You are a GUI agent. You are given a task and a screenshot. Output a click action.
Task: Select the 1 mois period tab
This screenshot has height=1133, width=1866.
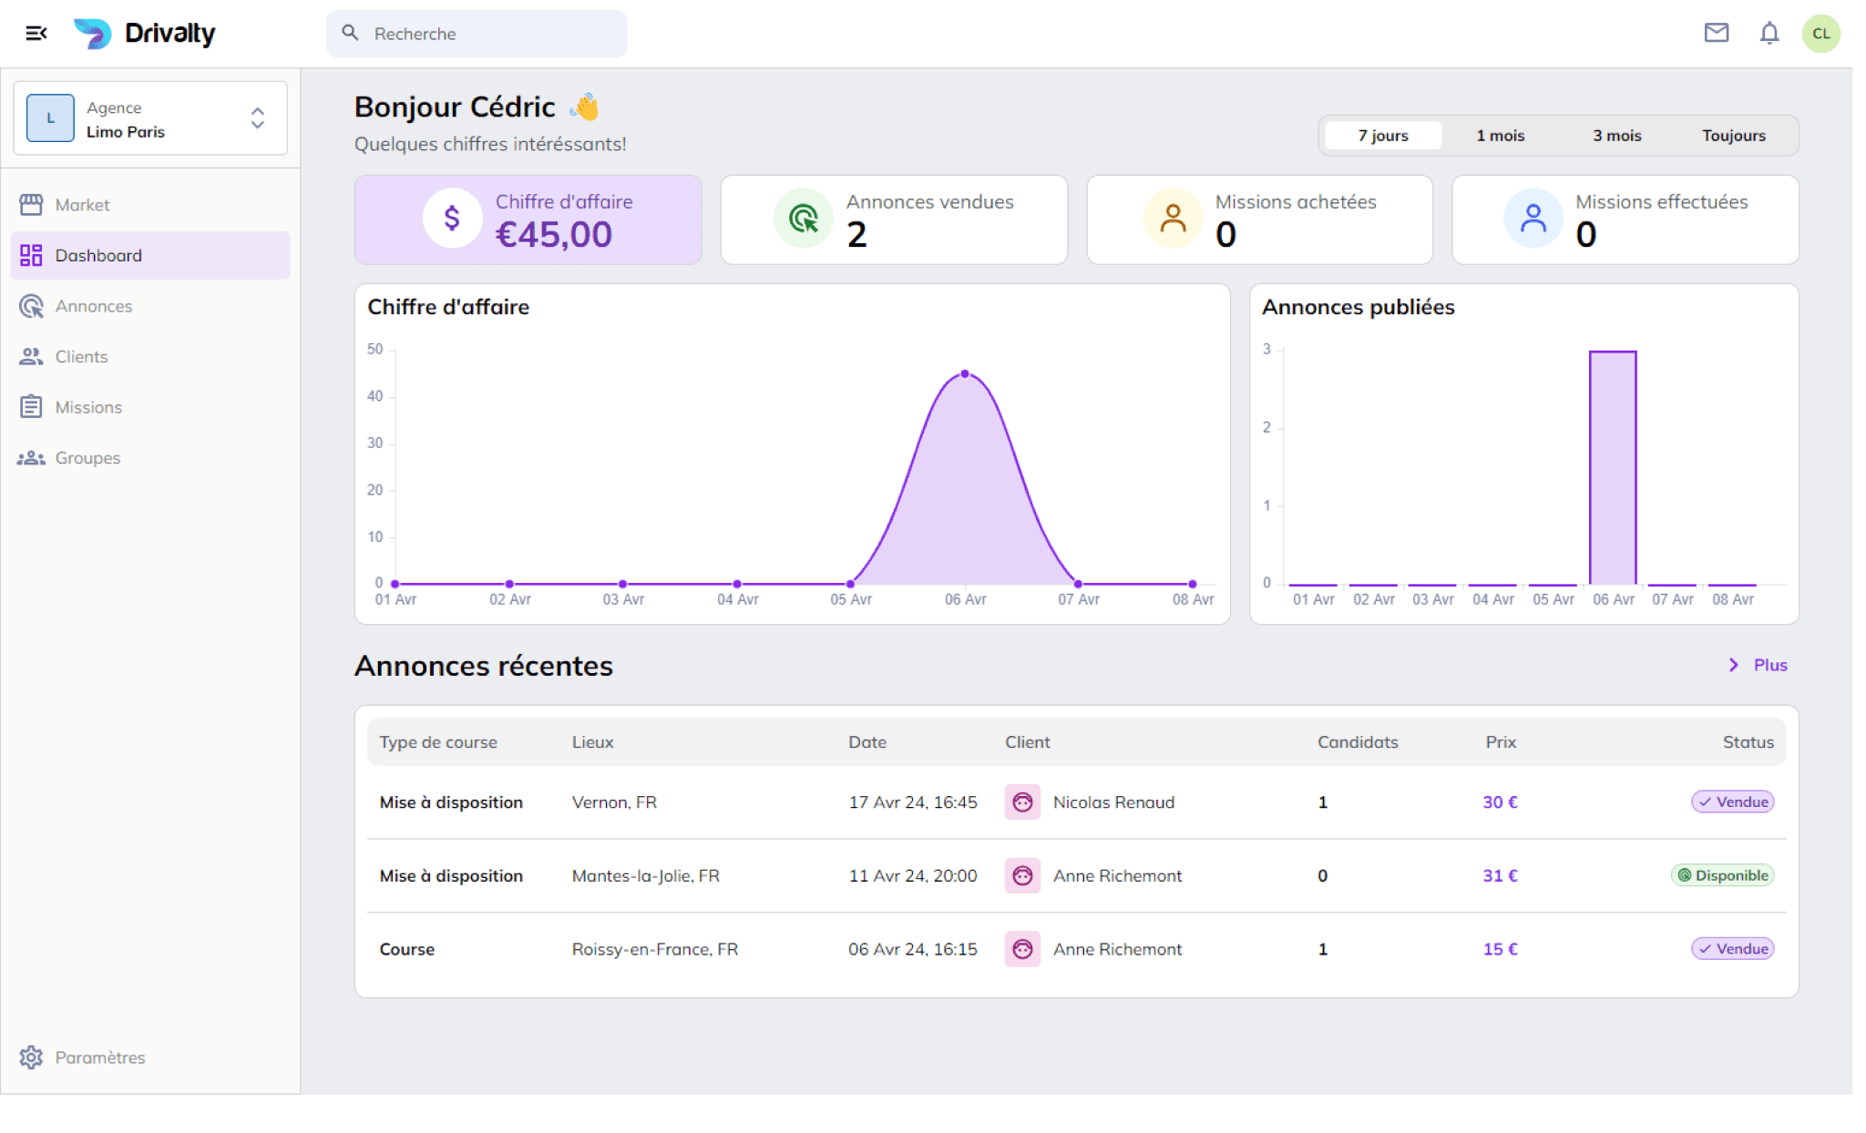[1500, 135]
